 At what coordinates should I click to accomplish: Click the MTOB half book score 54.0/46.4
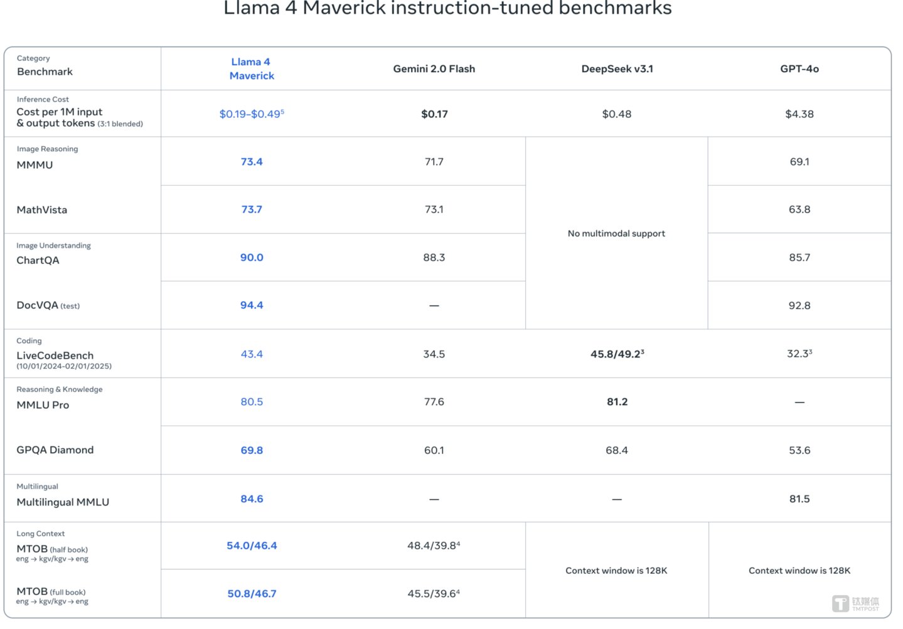coord(252,546)
